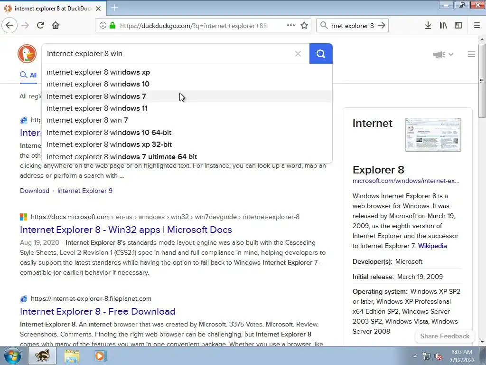
Task: Go back with the browser back arrow
Action: [x=9, y=26]
